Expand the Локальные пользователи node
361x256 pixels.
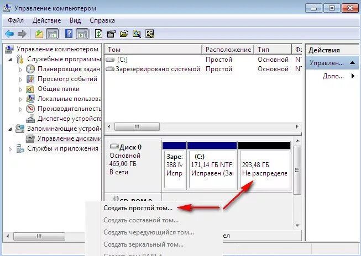tap(20, 99)
